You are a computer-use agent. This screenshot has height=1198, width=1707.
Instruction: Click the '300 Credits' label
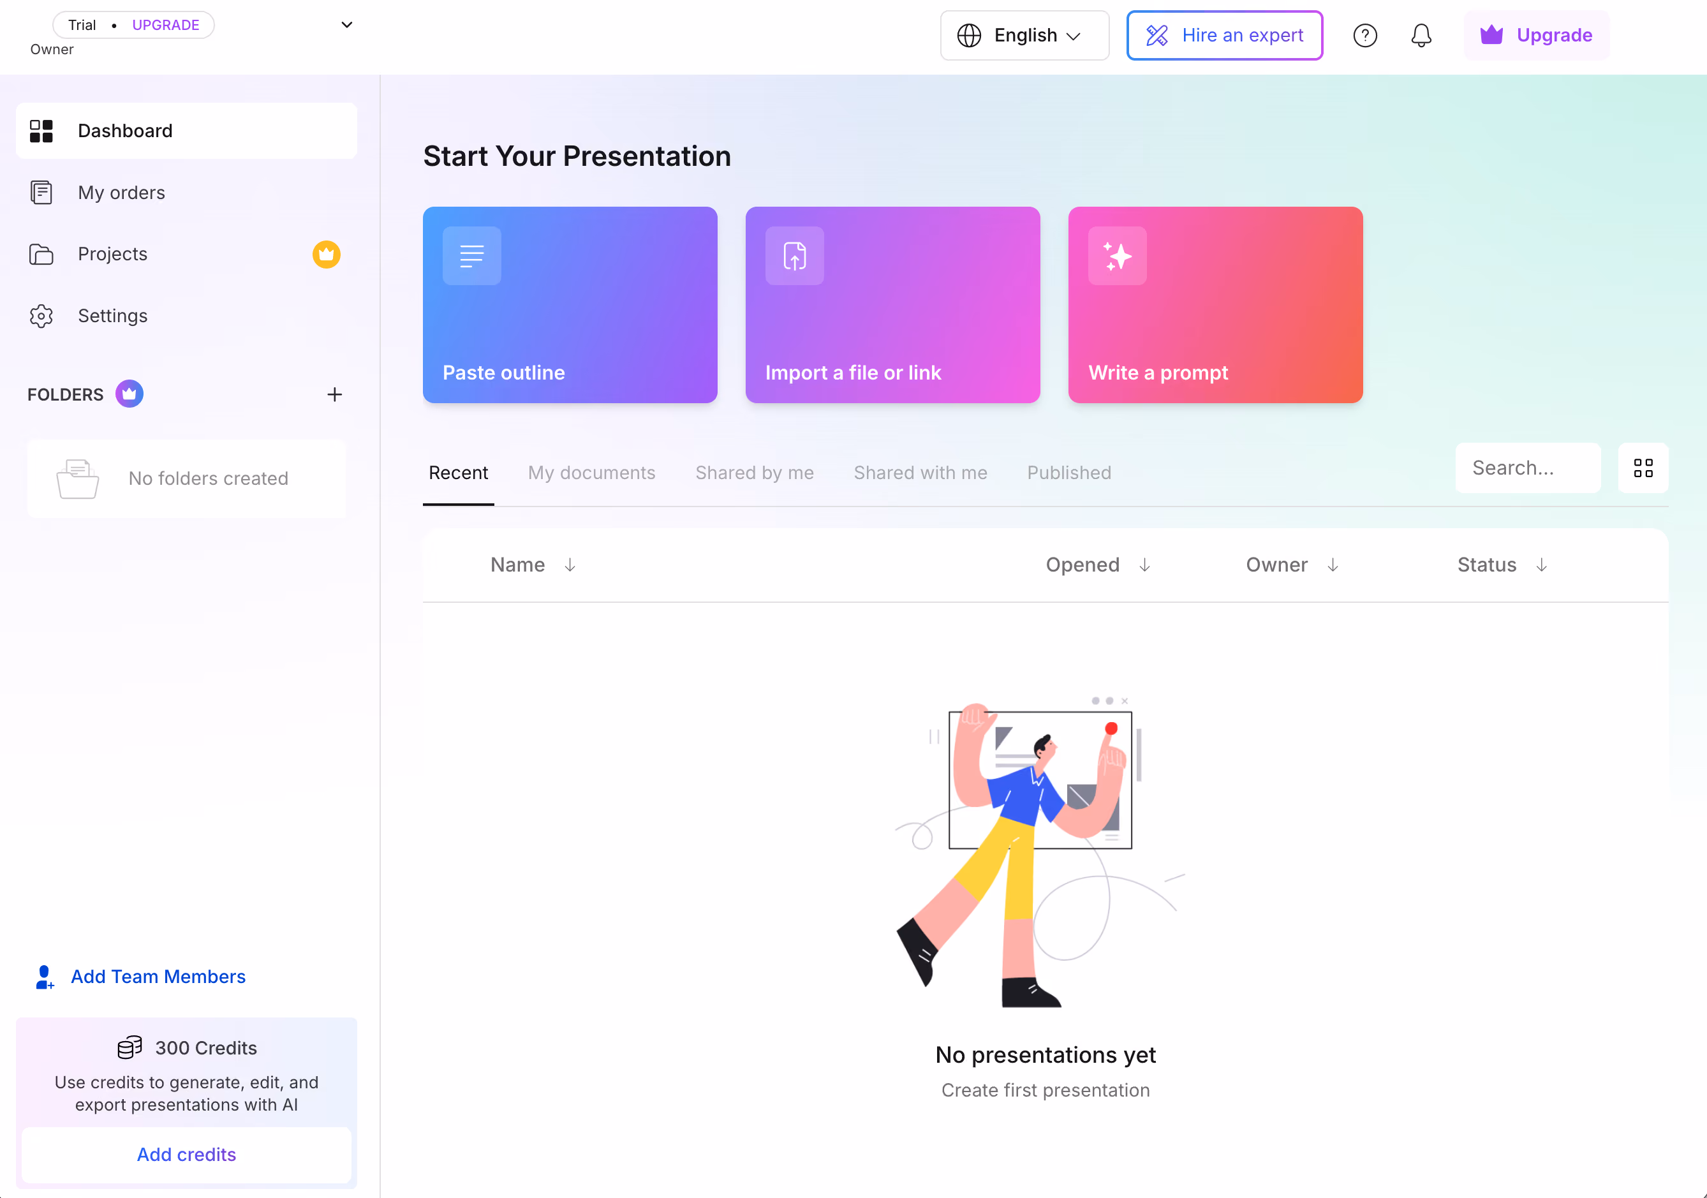(206, 1048)
